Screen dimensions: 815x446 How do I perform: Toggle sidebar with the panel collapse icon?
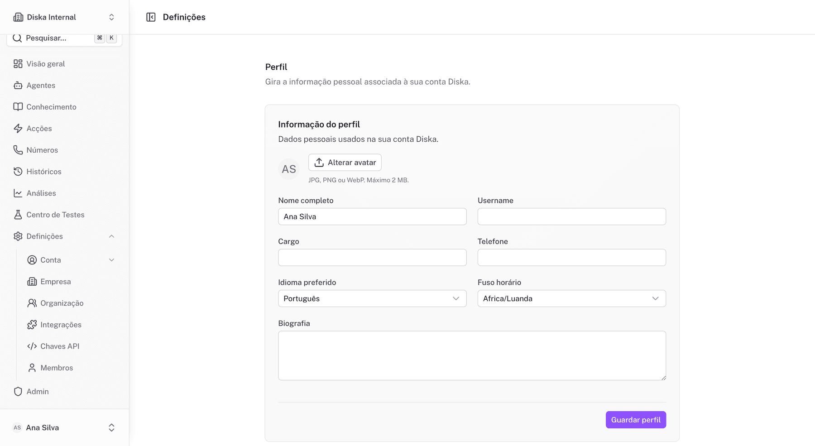coord(151,17)
